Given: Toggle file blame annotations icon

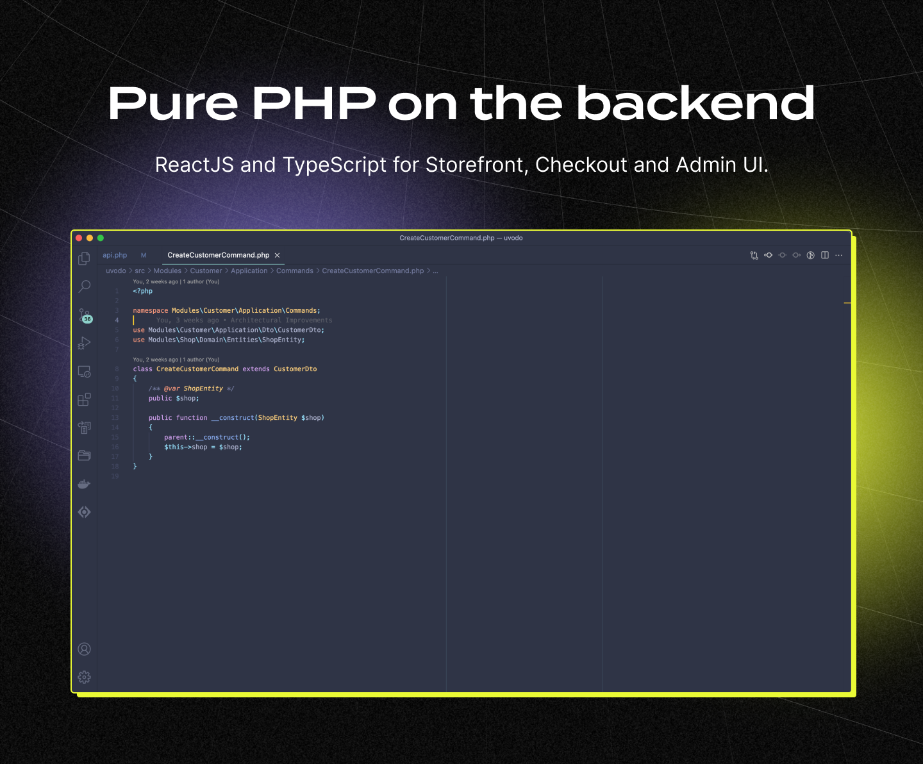Looking at the screenshot, I should coord(811,255).
